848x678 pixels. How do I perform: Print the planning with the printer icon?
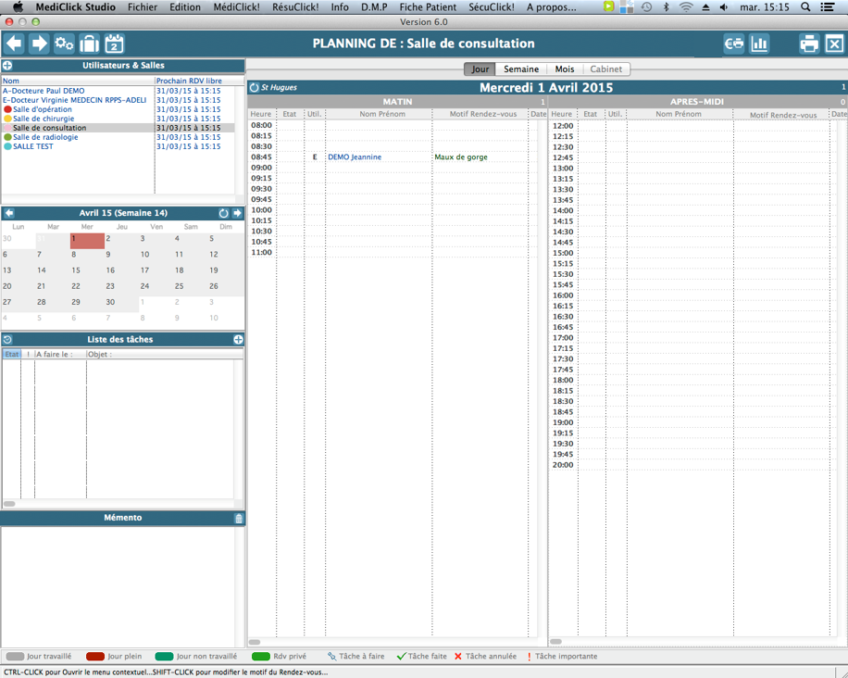(809, 44)
